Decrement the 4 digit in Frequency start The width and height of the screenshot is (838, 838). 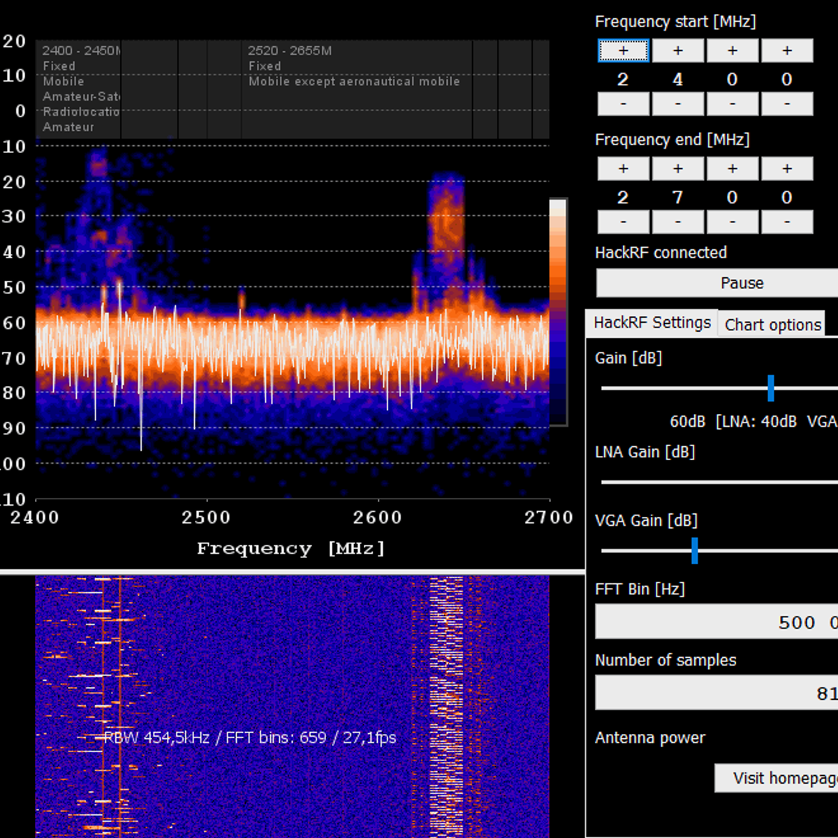pos(677,103)
